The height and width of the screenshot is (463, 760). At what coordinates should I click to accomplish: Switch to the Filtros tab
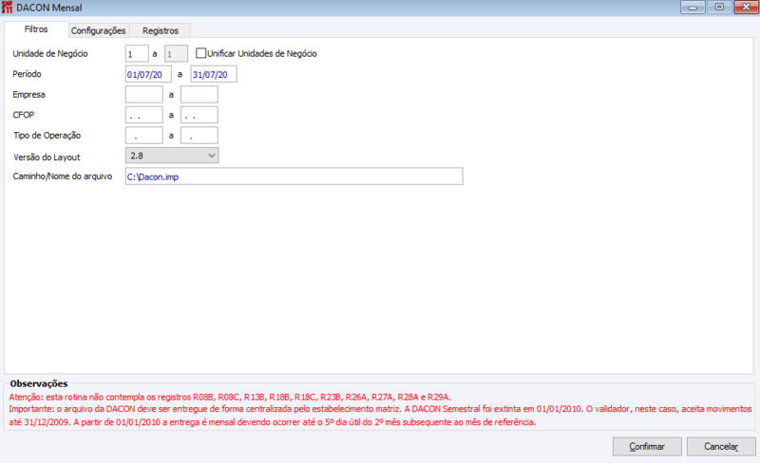click(36, 29)
